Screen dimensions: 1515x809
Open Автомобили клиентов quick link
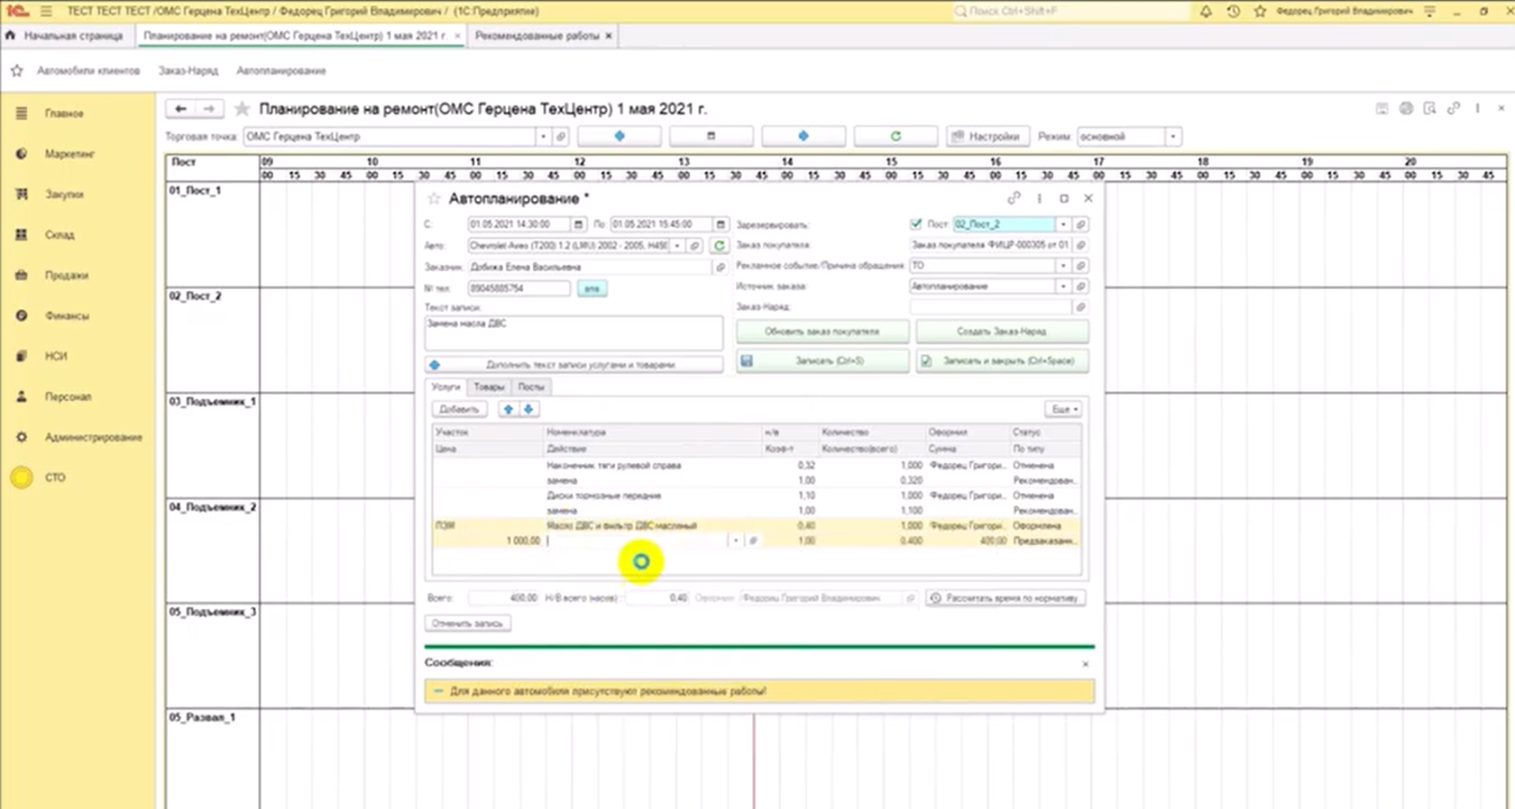click(x=88, y=70)
